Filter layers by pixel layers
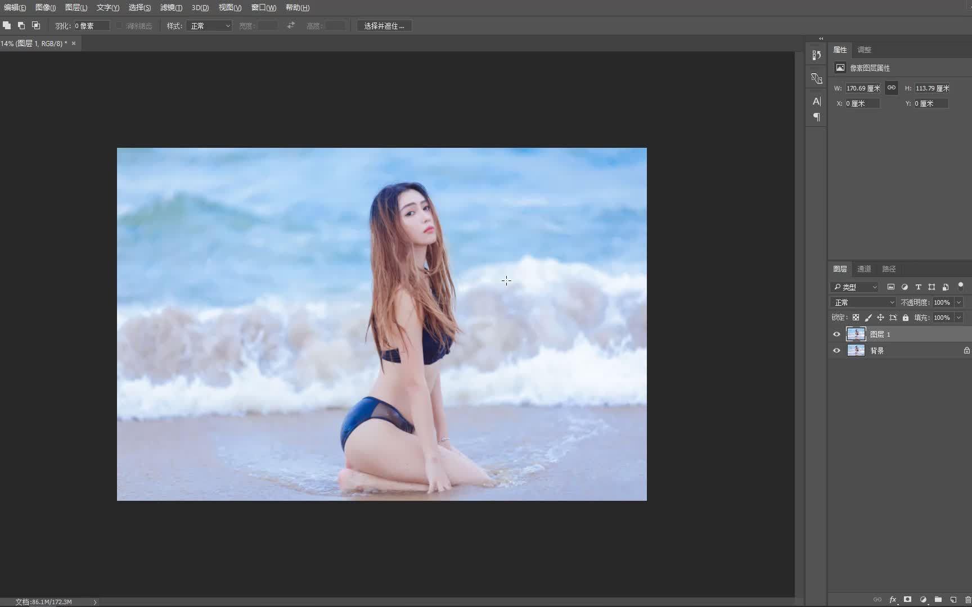 tap(891, 287)
